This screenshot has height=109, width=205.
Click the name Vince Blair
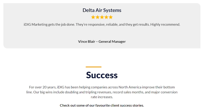(87, 42)
